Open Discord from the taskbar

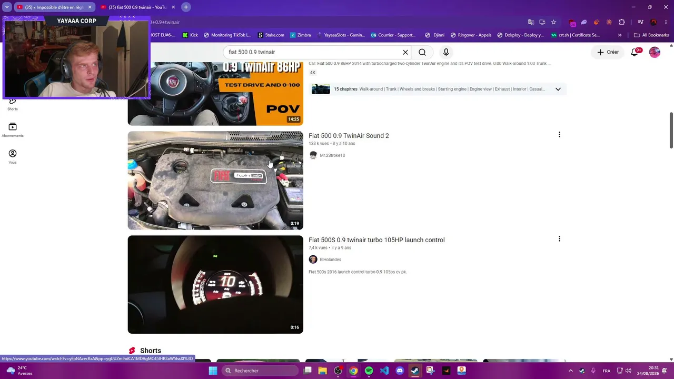pos(400,371)
